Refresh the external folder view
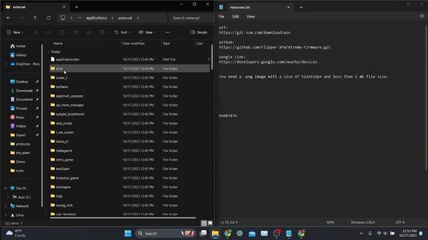 click(x=49, y=18)
